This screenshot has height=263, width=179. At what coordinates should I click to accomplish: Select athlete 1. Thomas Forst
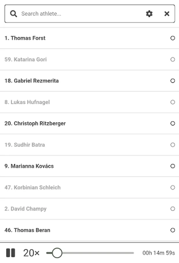tap(25, 38)
